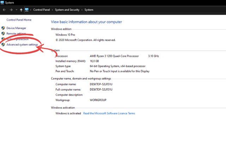Click '64-bit Operating System, x64-based processor' value
The width and height of the screenshot is (226, 148).
[x=118, y=66]
